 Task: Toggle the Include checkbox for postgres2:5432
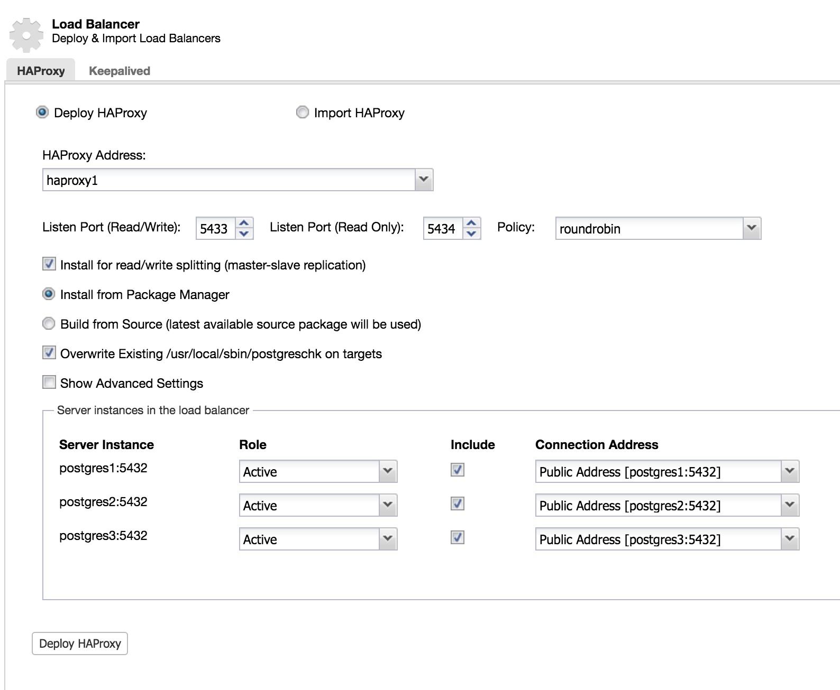tap(458, 503)
